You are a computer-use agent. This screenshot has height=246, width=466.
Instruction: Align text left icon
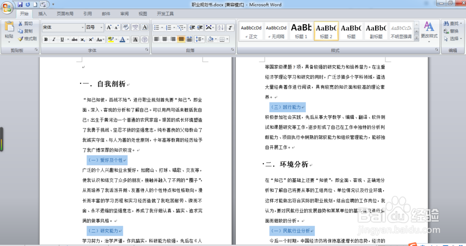pos(157,39)
